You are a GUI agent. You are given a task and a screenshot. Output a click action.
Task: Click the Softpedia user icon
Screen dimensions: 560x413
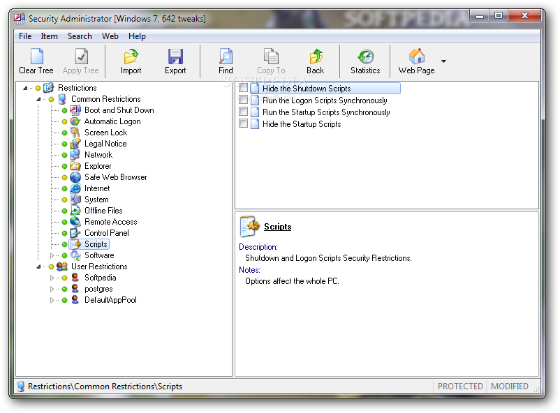(x=75, y=278)
